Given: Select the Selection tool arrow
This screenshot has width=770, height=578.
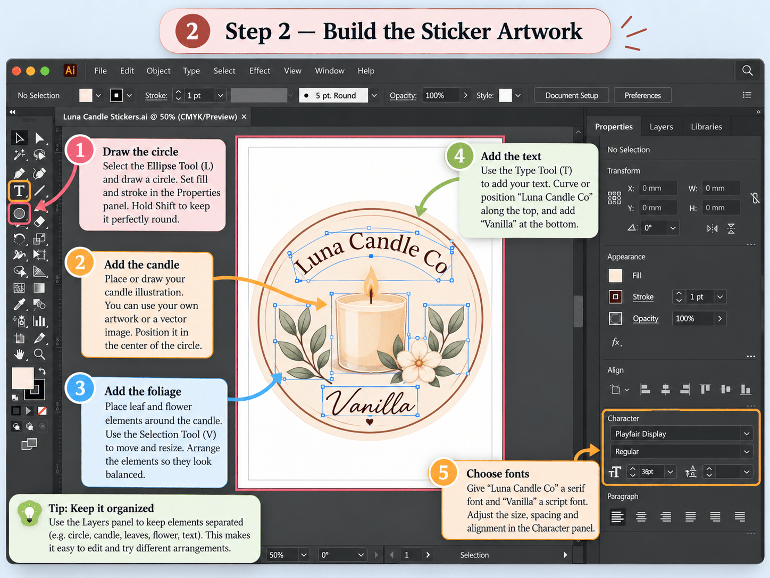Looking at the screenshot, I should click(x=19, y=138).
